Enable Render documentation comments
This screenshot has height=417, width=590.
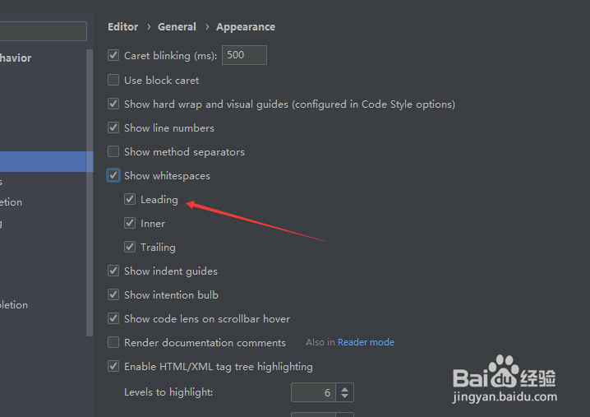click(113, 342)
